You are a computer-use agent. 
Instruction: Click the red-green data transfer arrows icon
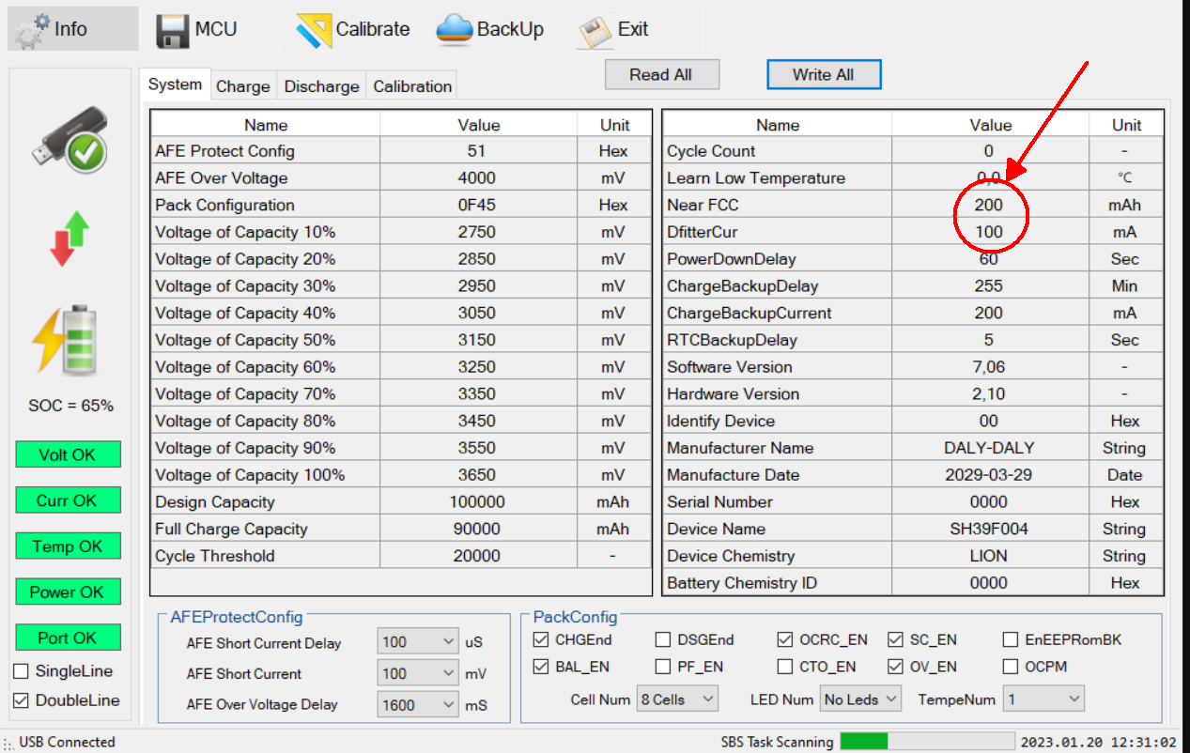[69, 238]
